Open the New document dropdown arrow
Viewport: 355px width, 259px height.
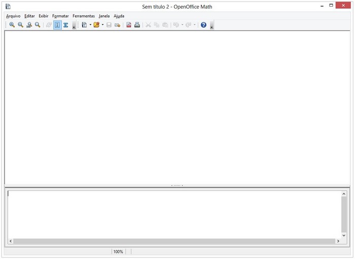pyautogui.click(x=90, y=25)
